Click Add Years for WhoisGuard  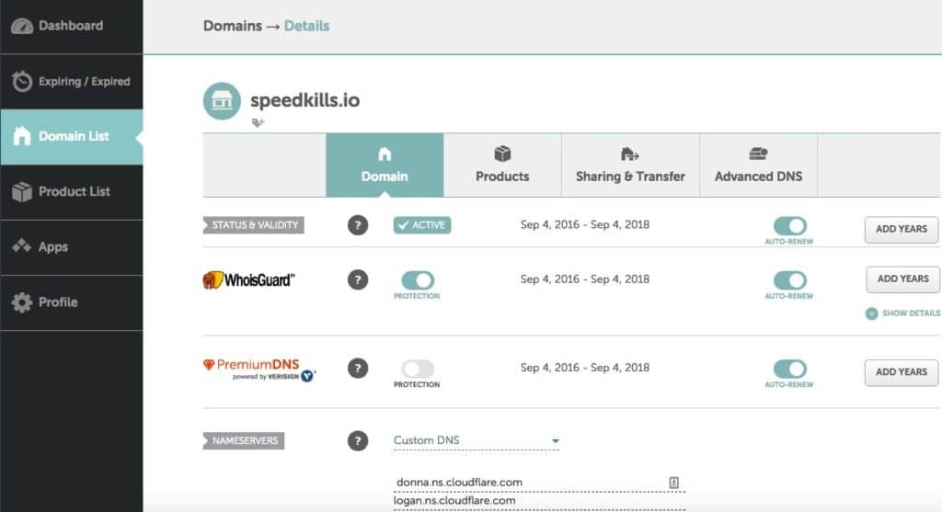tap(902, 279)
